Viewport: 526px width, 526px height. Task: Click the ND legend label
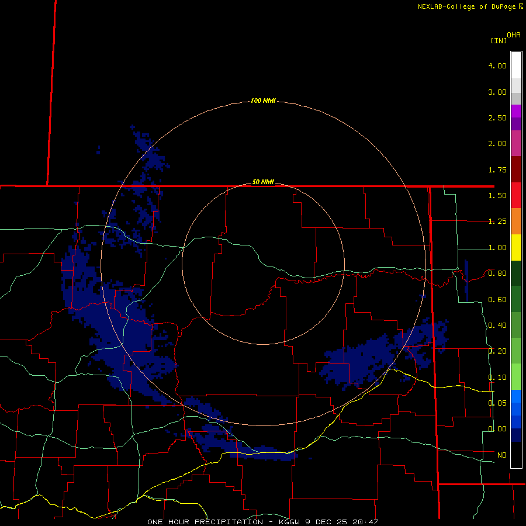tap(502, 455)
